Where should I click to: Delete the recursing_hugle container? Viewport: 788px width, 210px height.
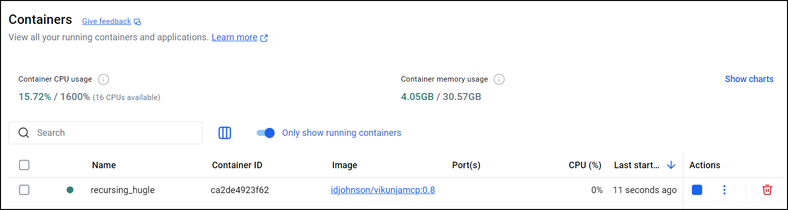[767, 190]
